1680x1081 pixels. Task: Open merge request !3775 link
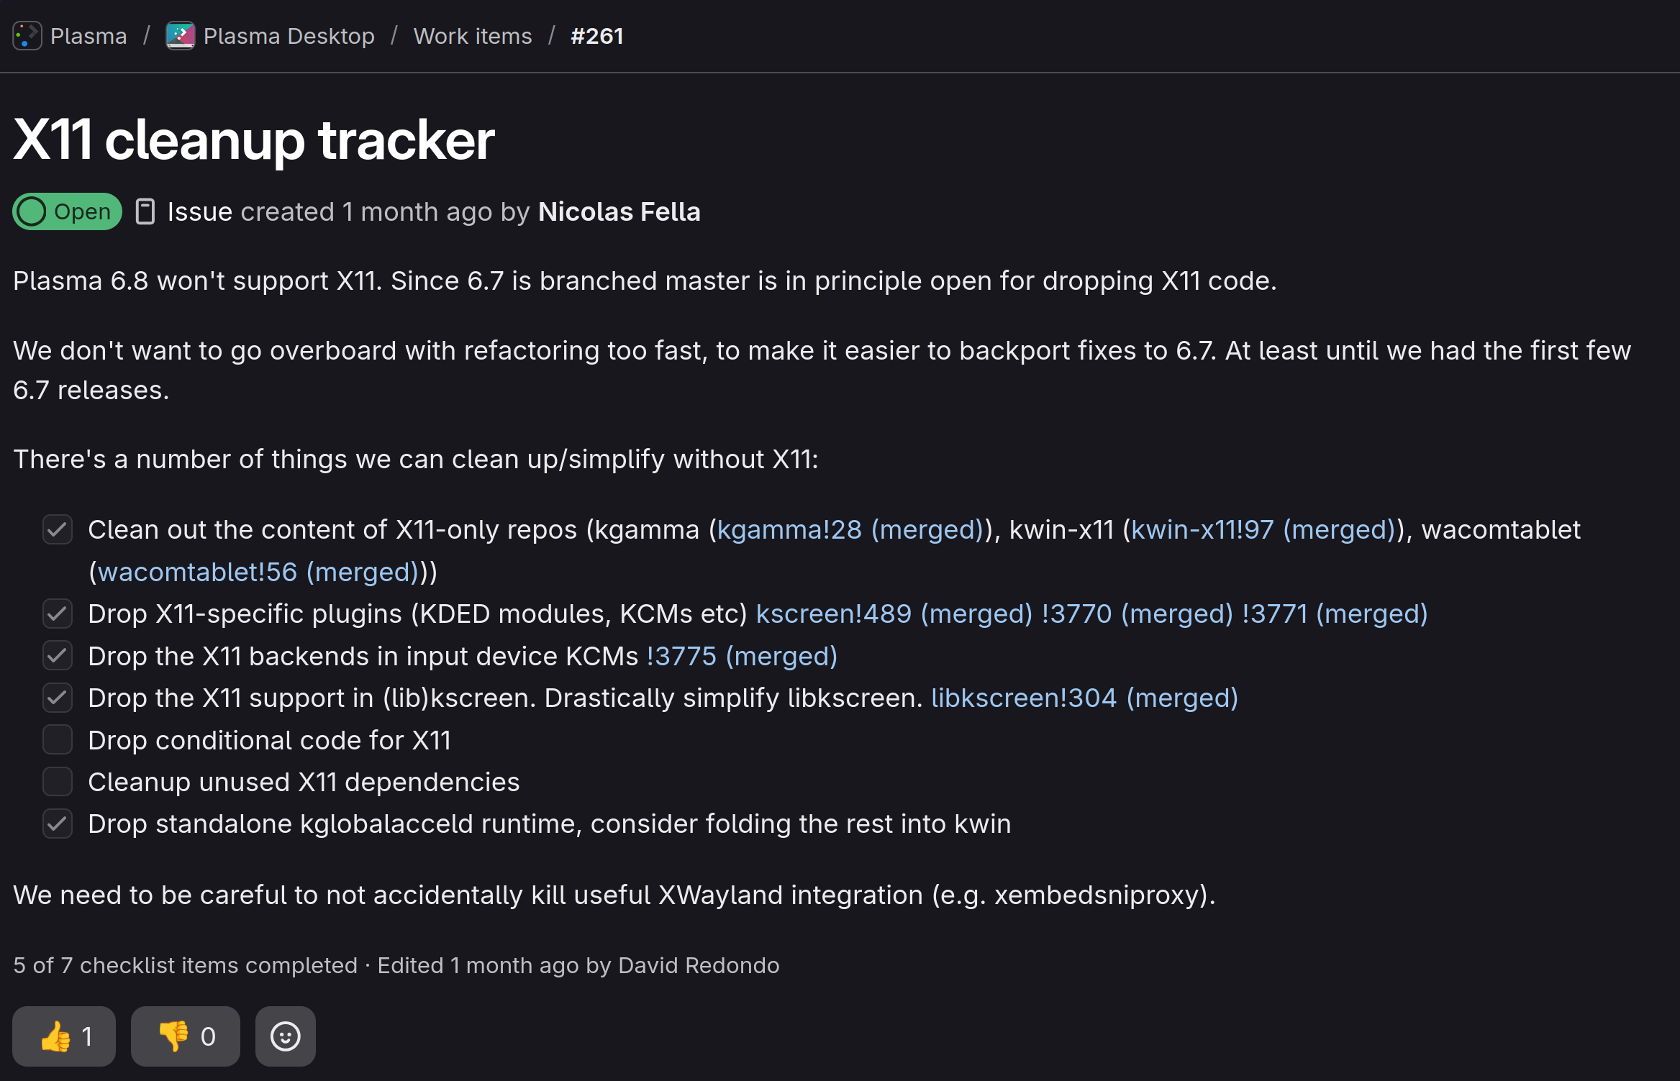pos(742,656)
